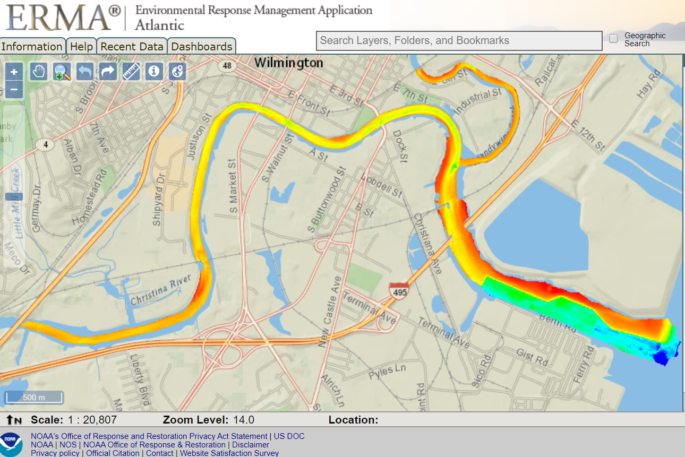Screen dimensions: 685x457
Task: Click the Interstate 495 shield on the map
Action: (x=399, y=290)
